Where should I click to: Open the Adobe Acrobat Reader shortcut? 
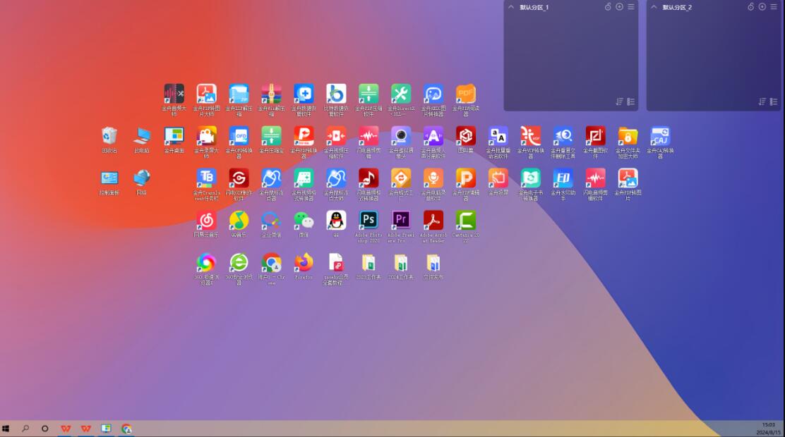[433, 220]
